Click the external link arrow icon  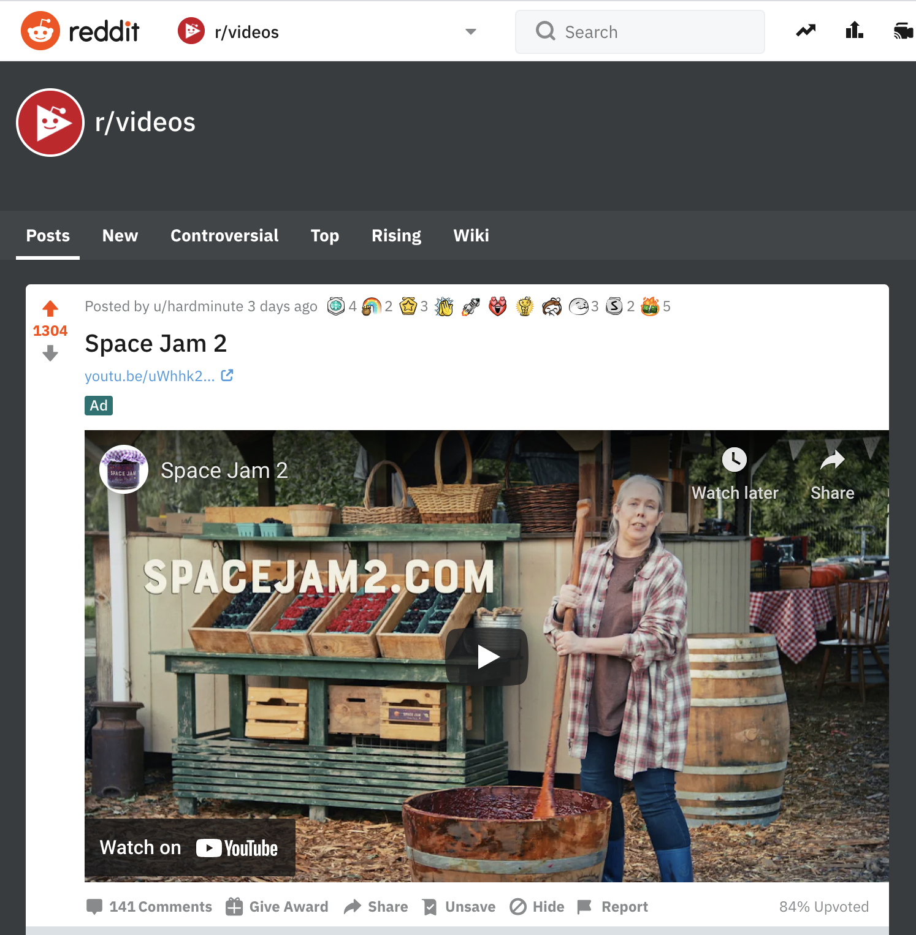(x=227, y=375)
